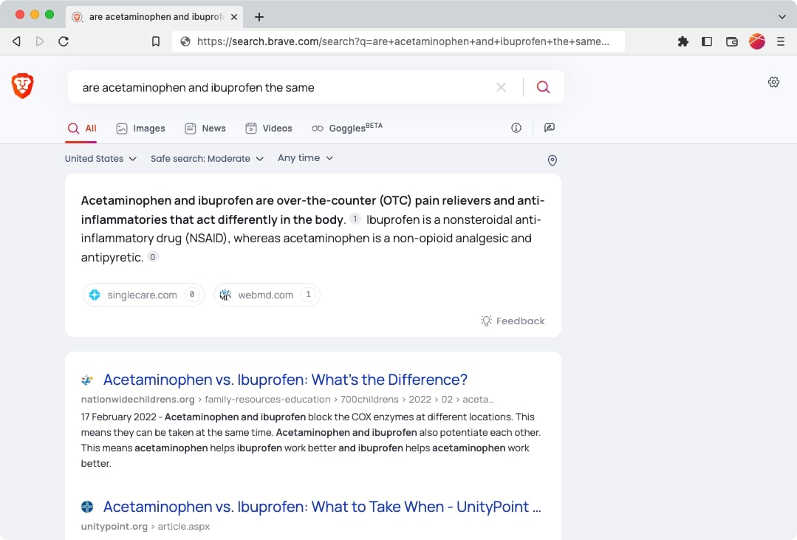Open the site info globe icon in address bar
This screenshot has height=540, width=797.
pos(185,41)
